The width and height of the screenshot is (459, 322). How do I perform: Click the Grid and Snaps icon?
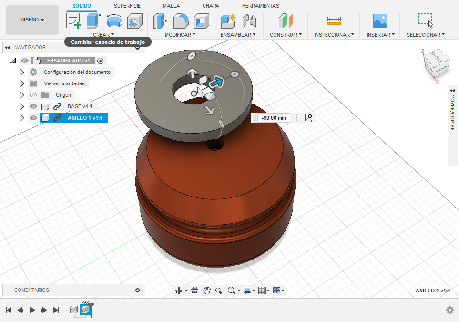point(262,291)
